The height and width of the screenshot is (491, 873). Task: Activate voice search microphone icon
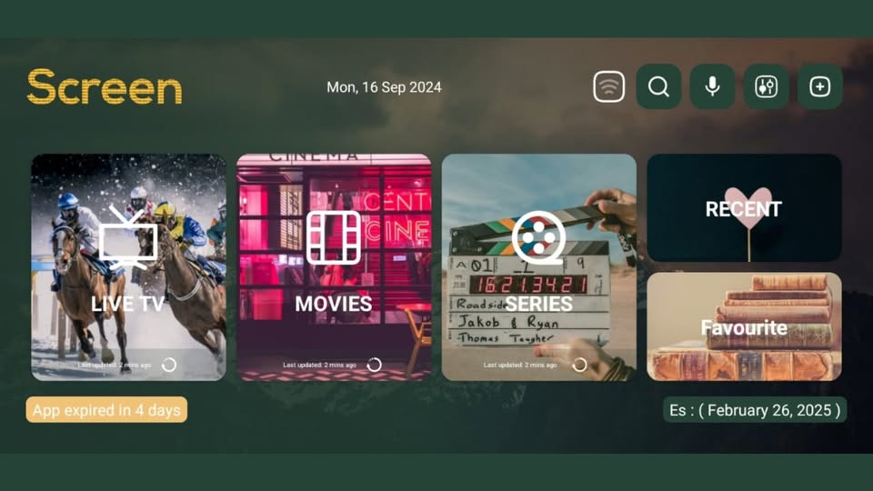coord(712,87)
